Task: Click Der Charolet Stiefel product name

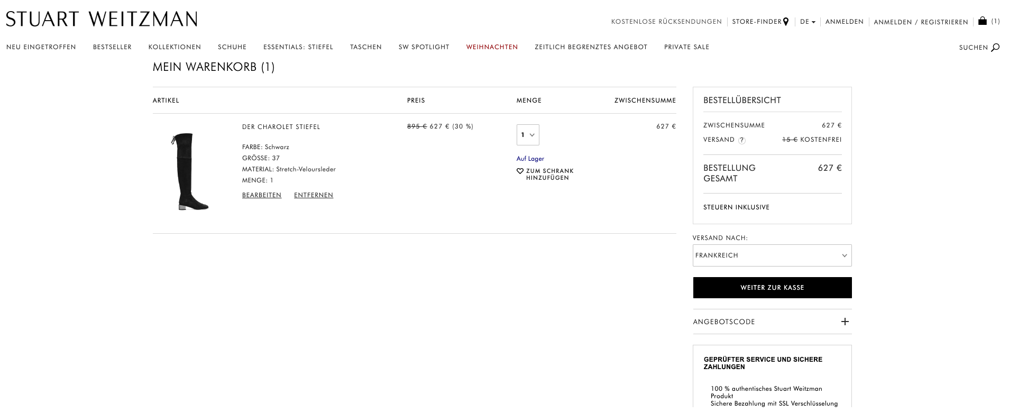Action: click(x=281, y=127)
